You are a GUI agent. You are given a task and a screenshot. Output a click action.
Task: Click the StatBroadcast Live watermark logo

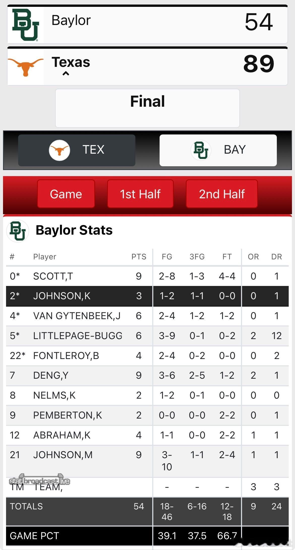(39, 480)
